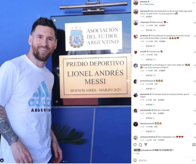Open the three-dot more options menu

(194, 3)
